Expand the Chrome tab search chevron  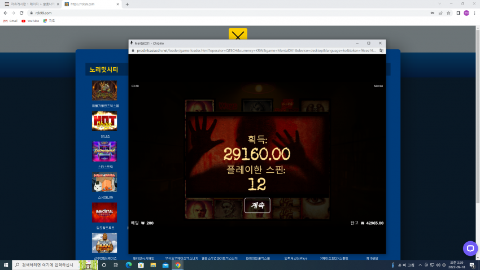tap(439, 4)
